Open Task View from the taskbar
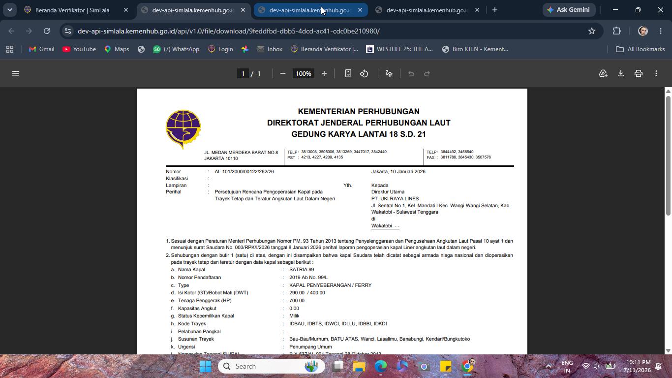This screenshot has height=378, width=672. coord(337,366)
